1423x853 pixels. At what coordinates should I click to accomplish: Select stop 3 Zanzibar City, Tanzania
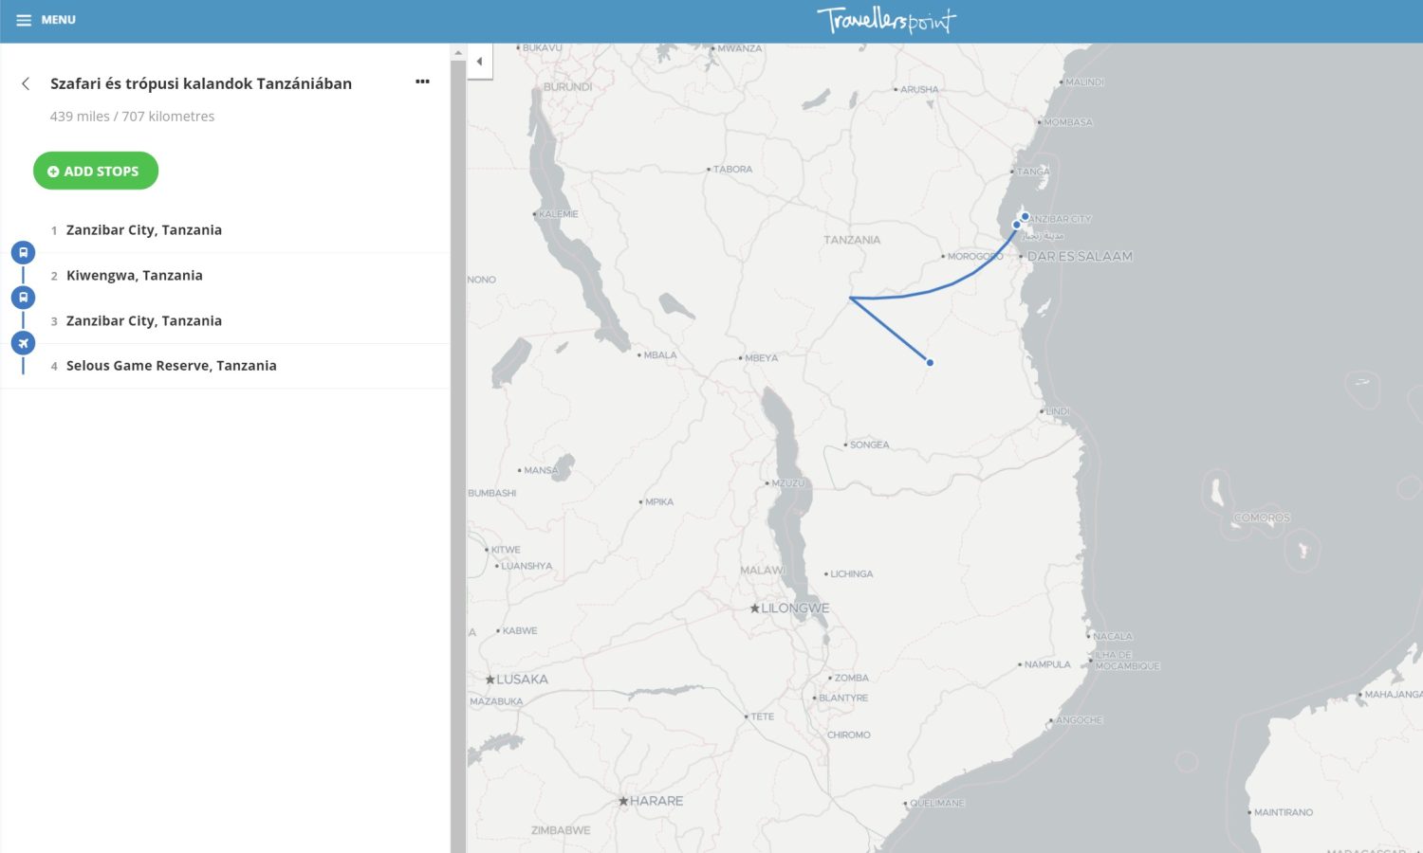pos(144,321)
